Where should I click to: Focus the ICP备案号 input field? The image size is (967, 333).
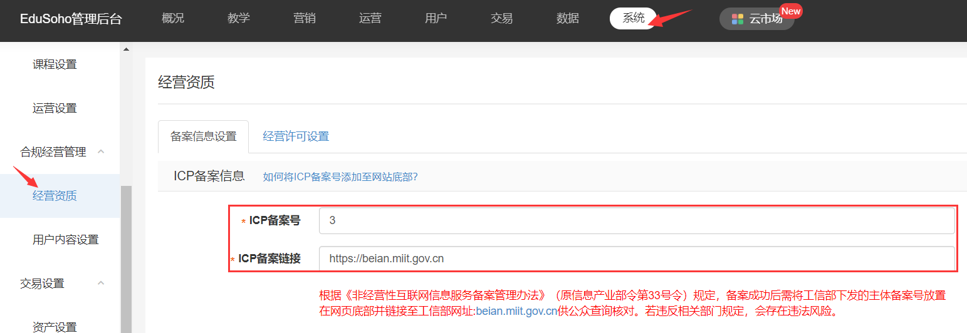[637, 220]
